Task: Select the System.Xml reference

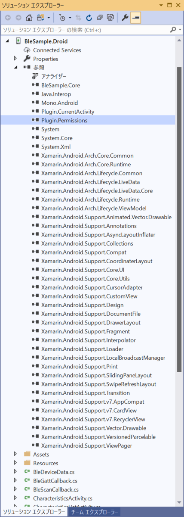Action: (x=56, y=146)
